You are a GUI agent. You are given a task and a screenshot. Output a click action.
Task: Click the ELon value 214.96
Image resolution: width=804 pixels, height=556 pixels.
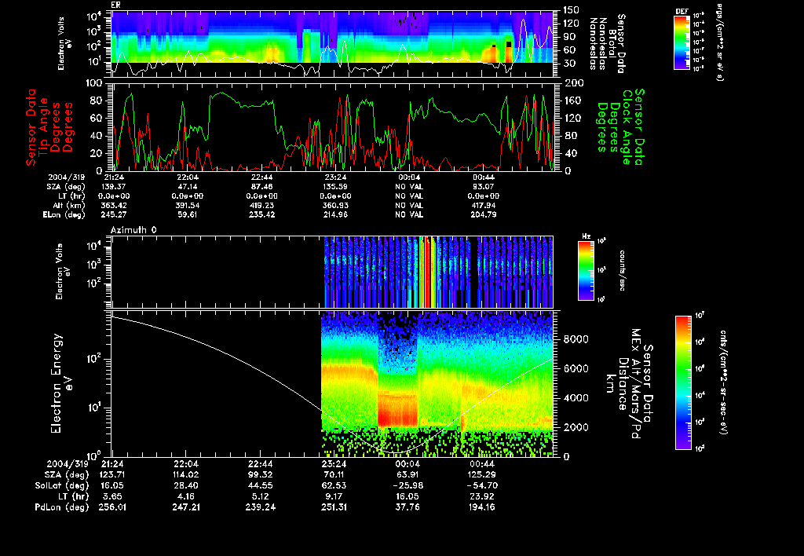click(335, 214)
